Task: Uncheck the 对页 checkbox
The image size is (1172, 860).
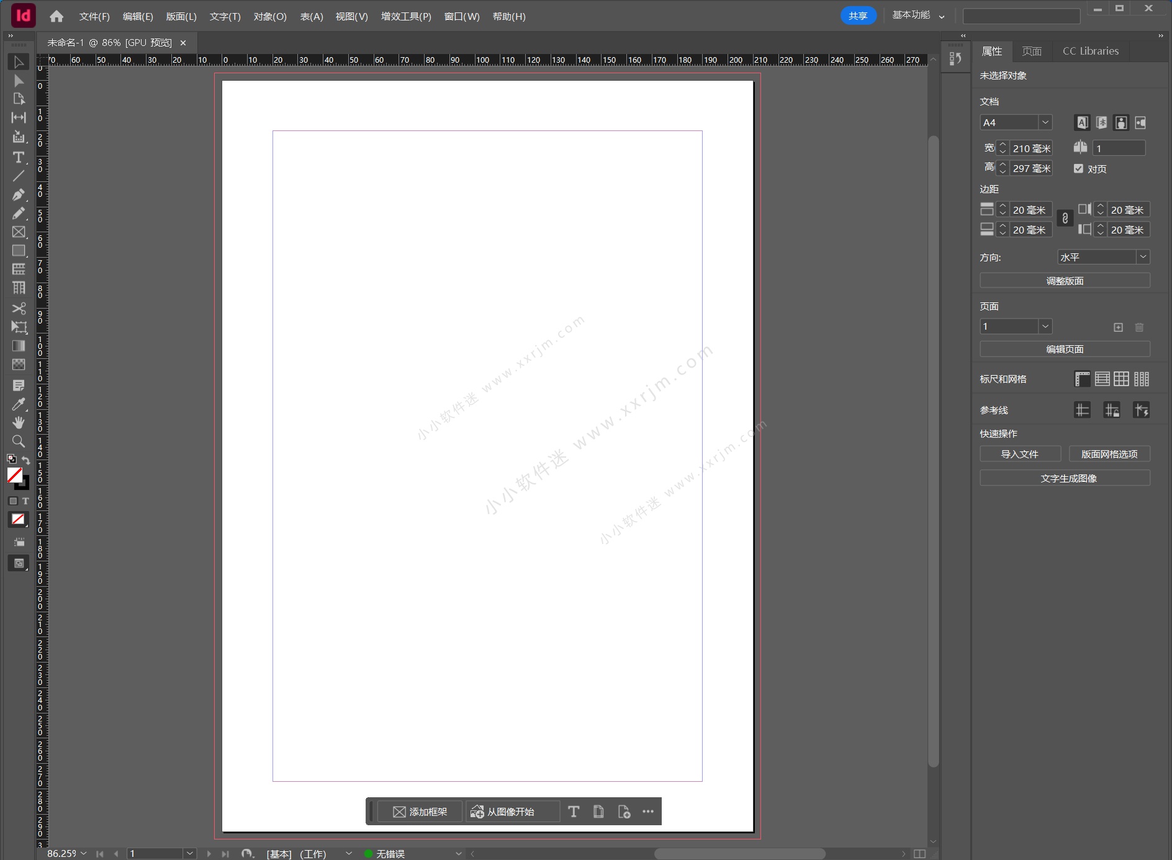Action: (1078, 169)
